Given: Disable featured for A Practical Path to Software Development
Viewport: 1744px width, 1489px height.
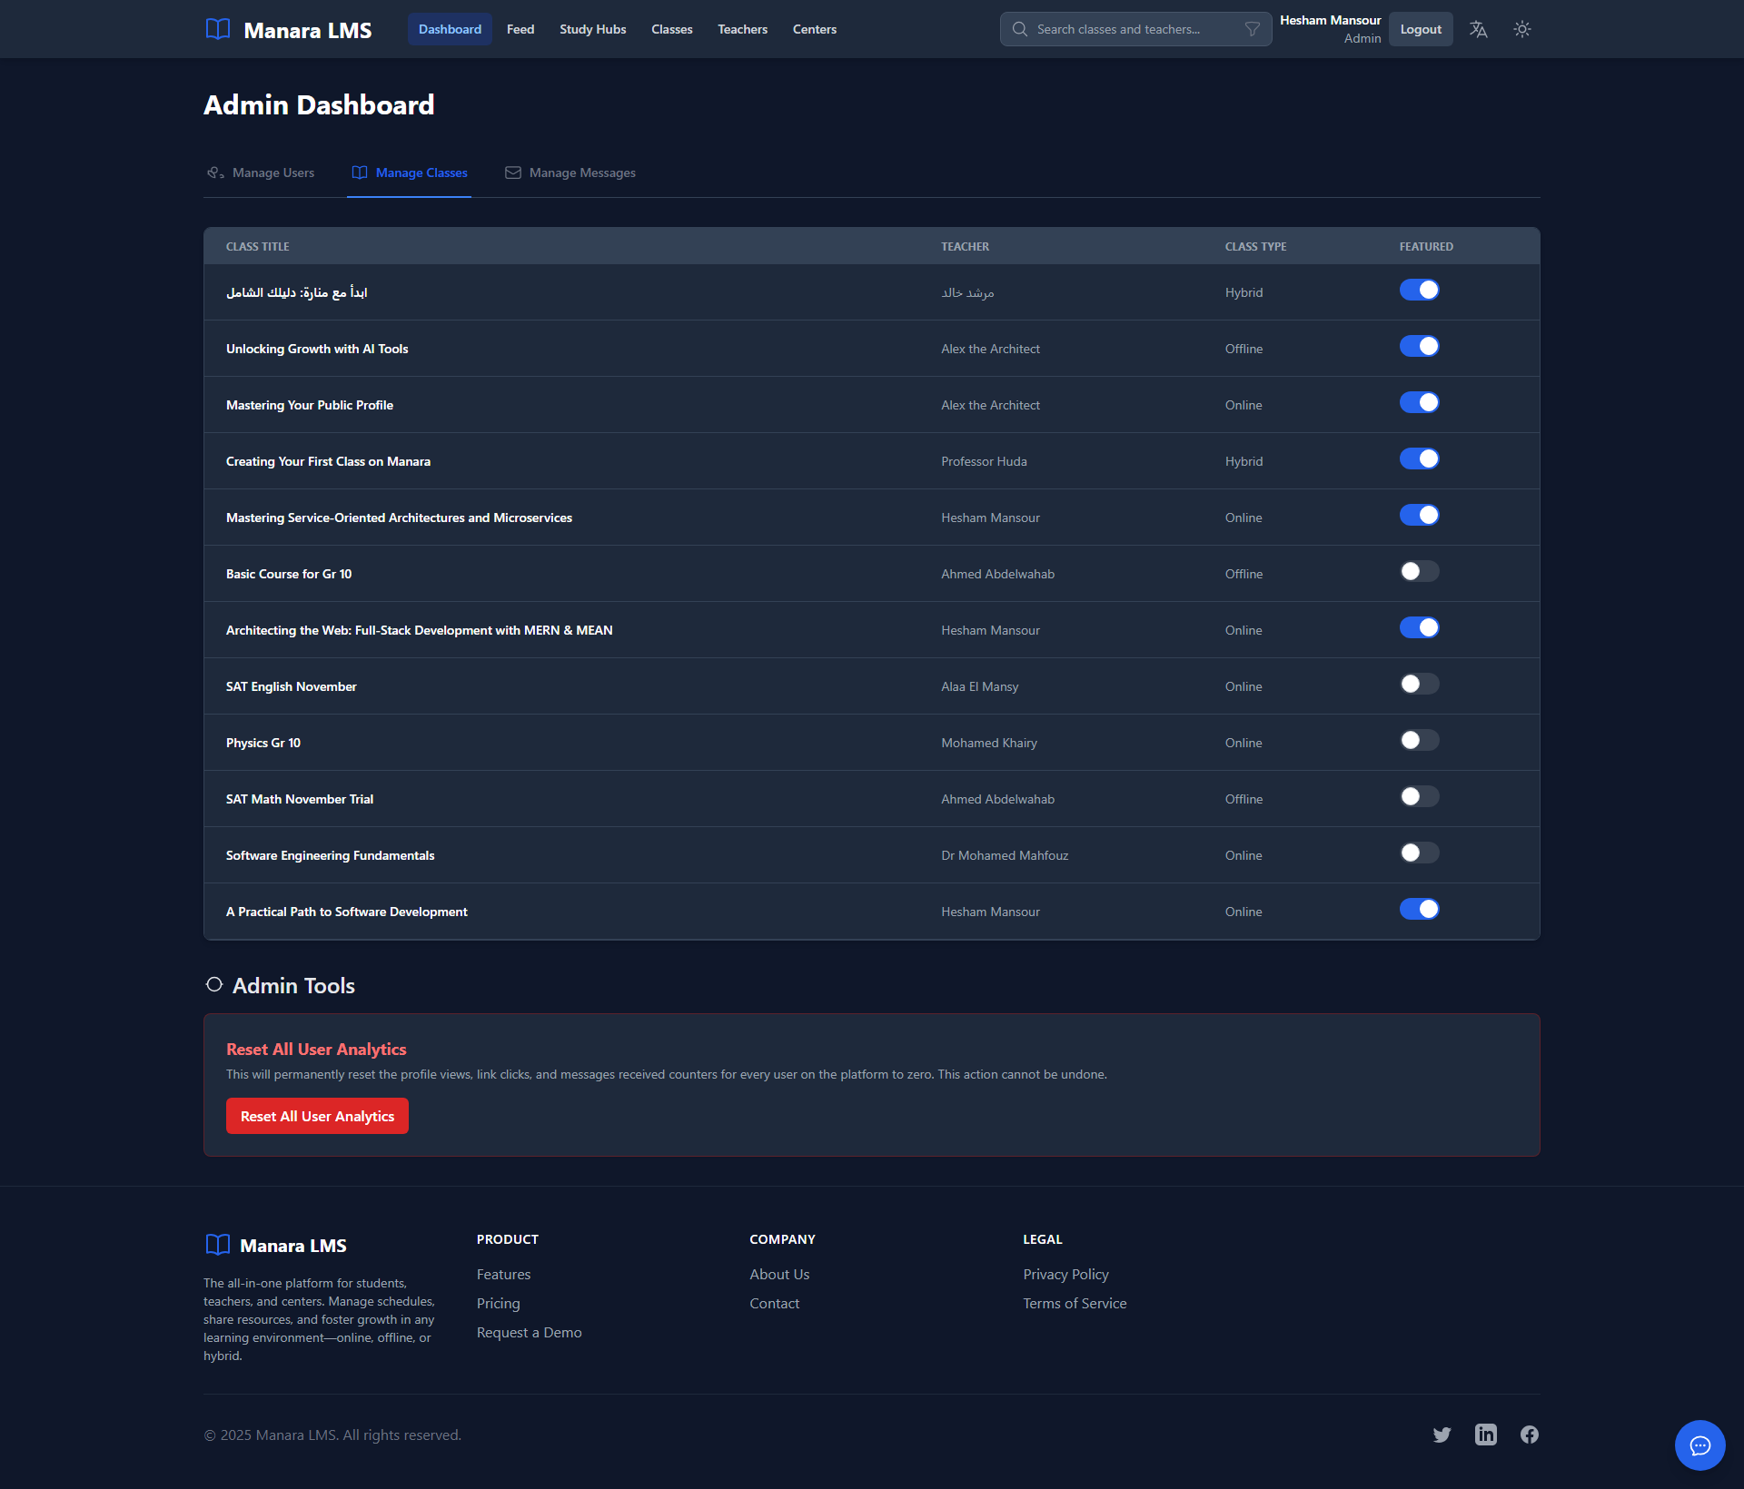Looking at the screenshot, I should click(1419, 909).
